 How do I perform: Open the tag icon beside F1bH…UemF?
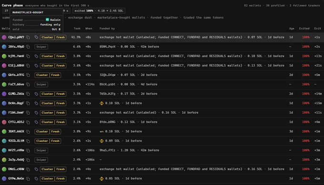click(x=36, y=113)
